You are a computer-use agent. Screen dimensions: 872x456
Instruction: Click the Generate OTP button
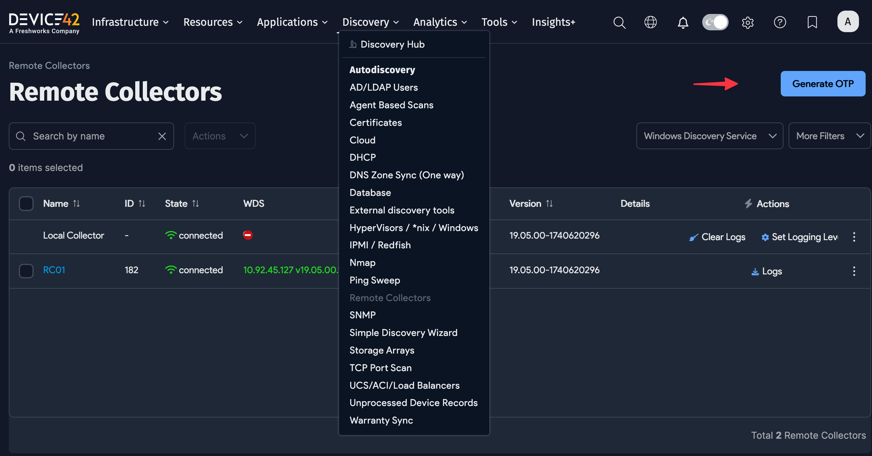pos(823,84)
